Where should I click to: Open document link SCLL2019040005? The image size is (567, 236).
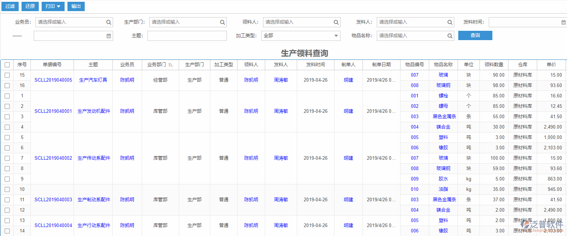pos(53,80)
